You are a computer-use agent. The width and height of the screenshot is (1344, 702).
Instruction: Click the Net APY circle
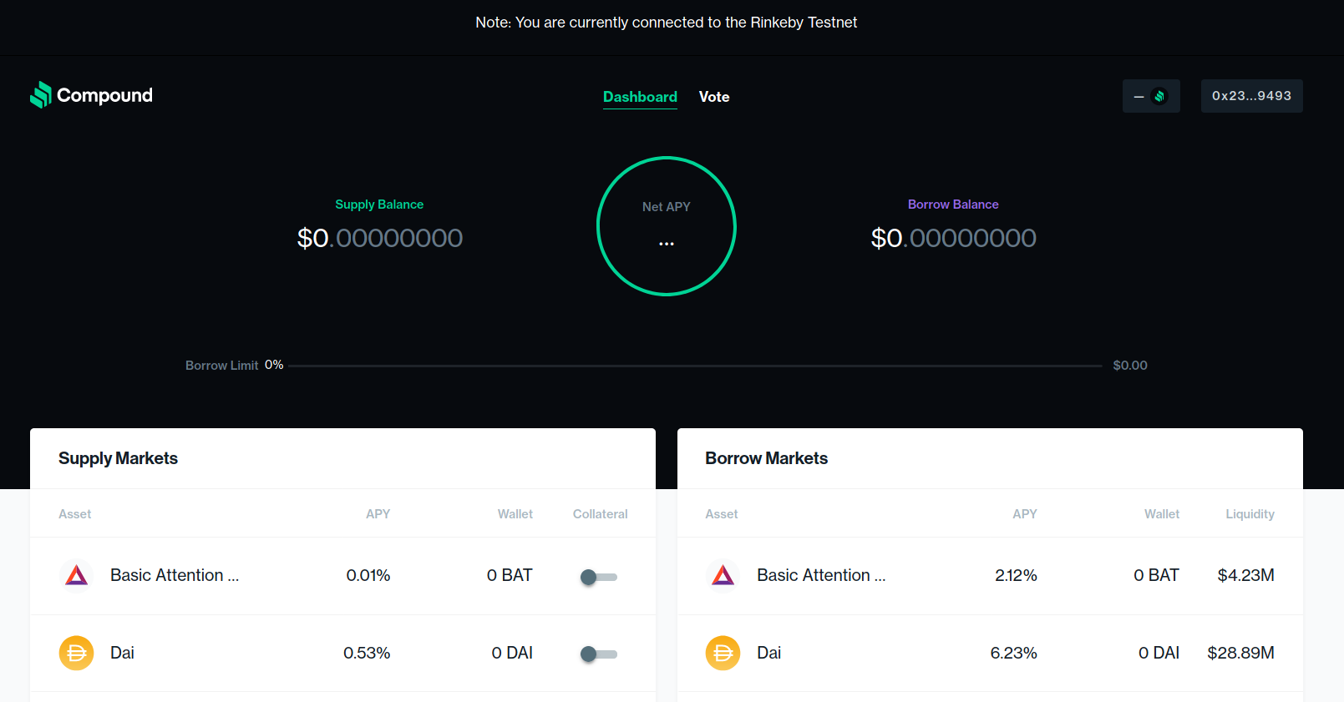(x=667, y=226)
